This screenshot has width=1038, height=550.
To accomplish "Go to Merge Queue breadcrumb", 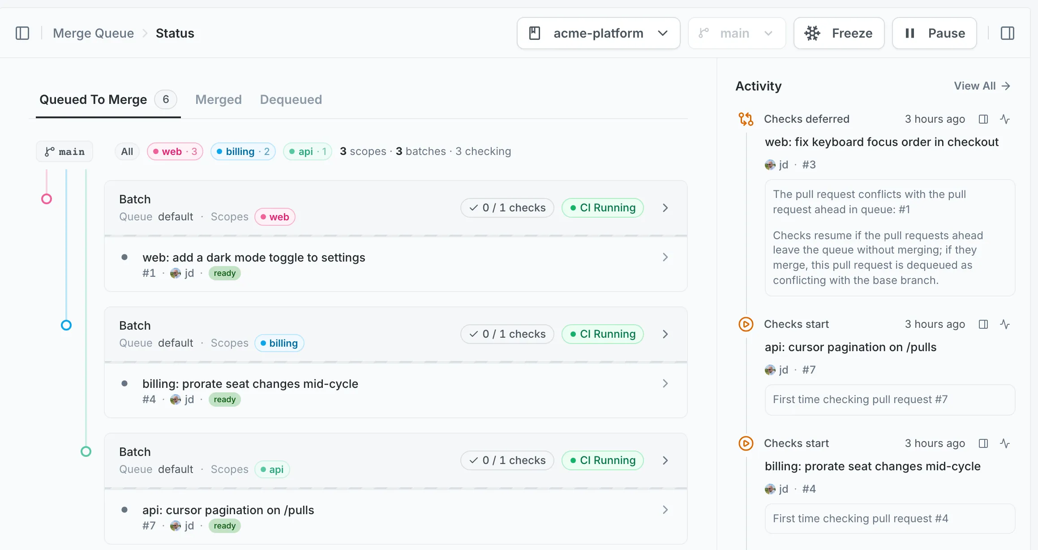I will (93, 33).
